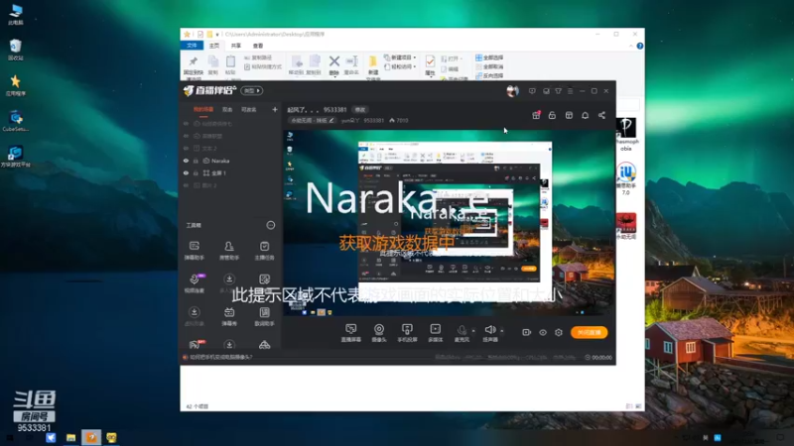Open the 主播任务 tool

pyautogui.click(x=264, y=250)
